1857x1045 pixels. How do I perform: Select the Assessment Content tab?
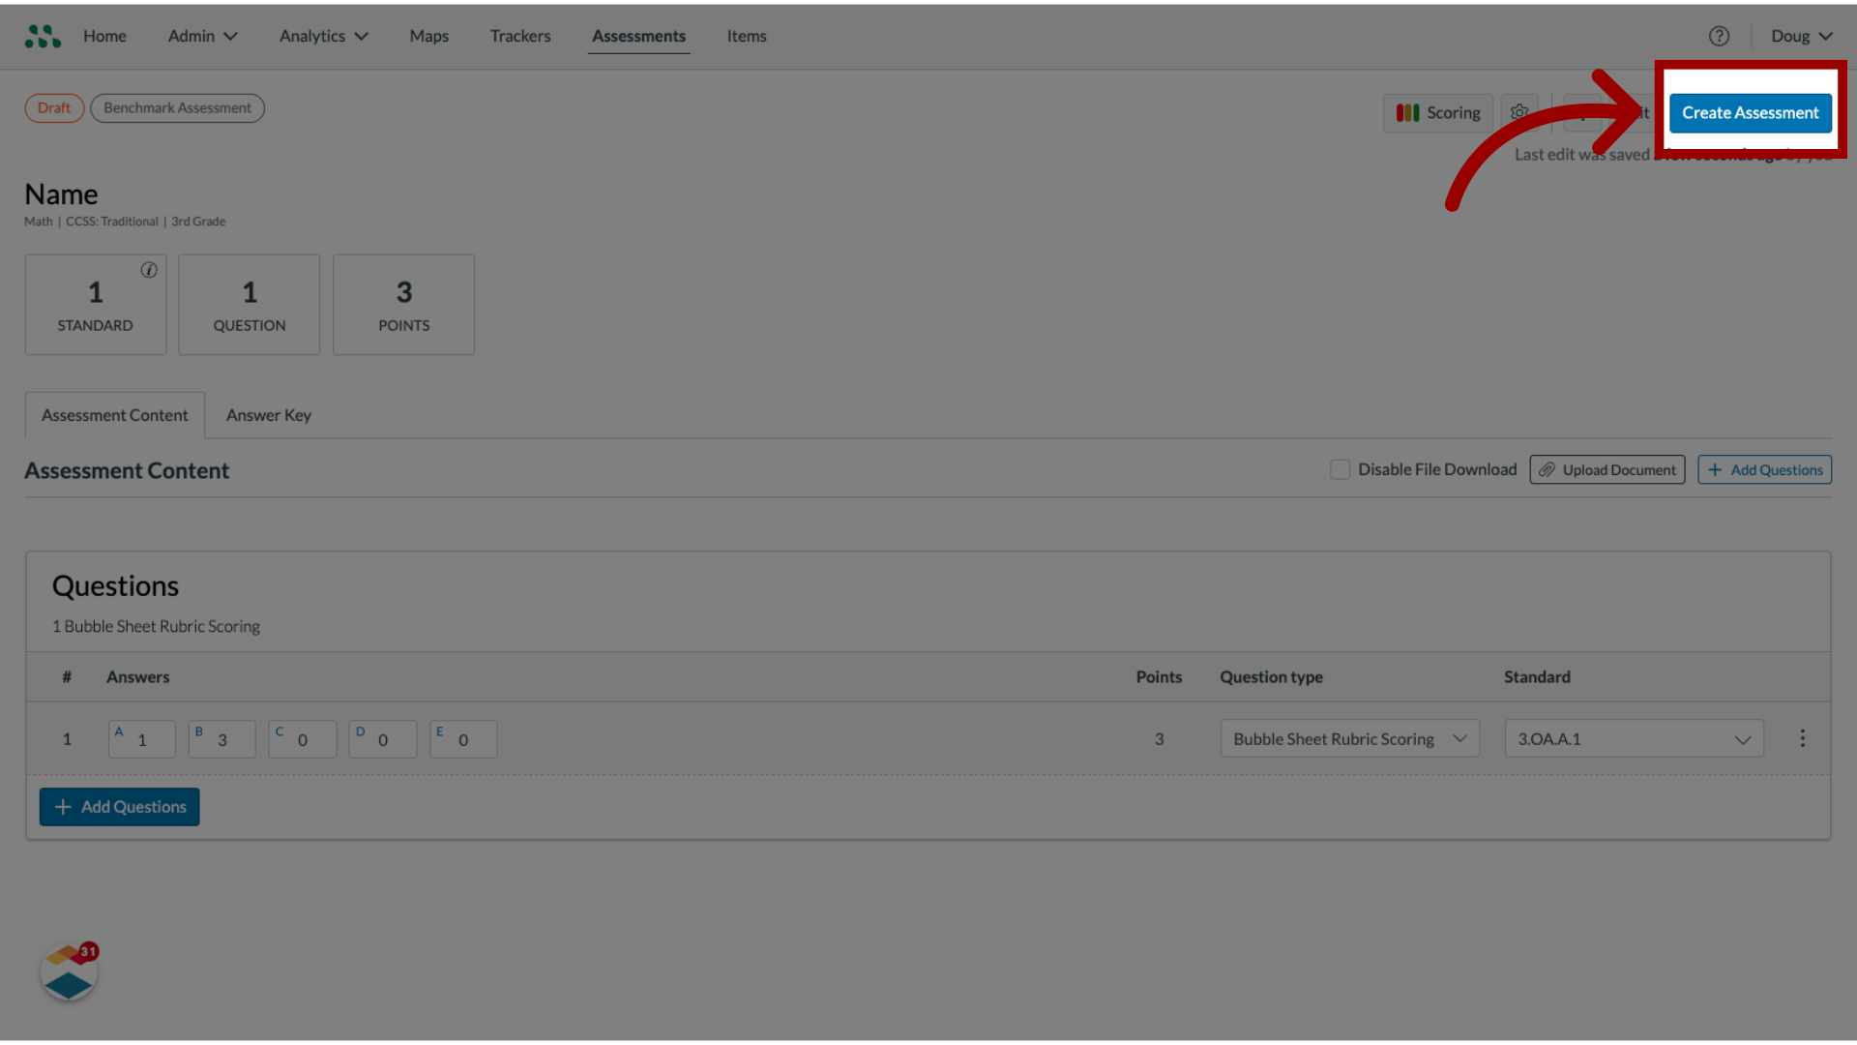pos(113,415)
